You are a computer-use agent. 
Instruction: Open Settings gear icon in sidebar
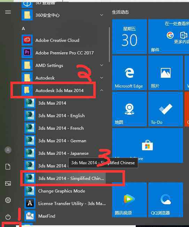pos(8,200)
